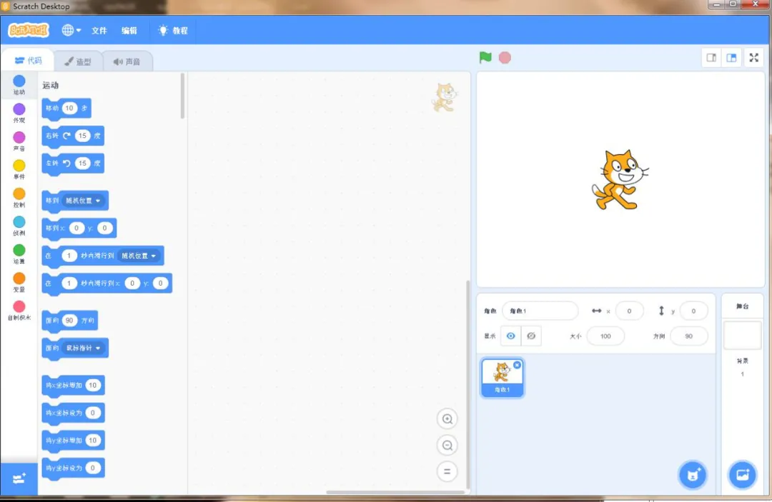Click the counterclockwise turn arrow icon

[x=66, y=164]
